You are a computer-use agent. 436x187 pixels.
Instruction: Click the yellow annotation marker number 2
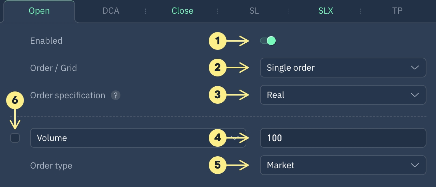217,68
